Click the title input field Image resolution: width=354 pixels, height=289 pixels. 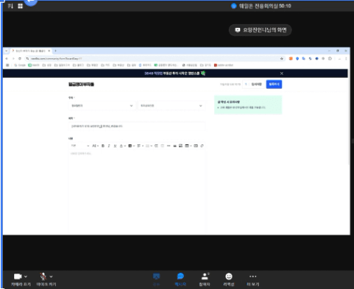click(x=137, y=126)
